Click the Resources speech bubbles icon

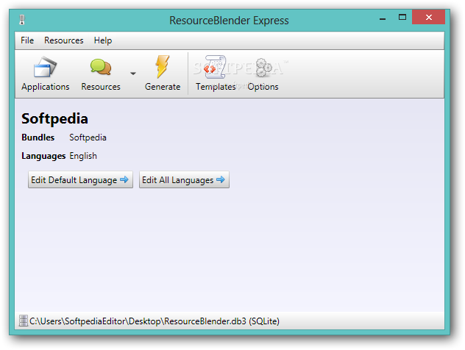[x=101, y=67]
